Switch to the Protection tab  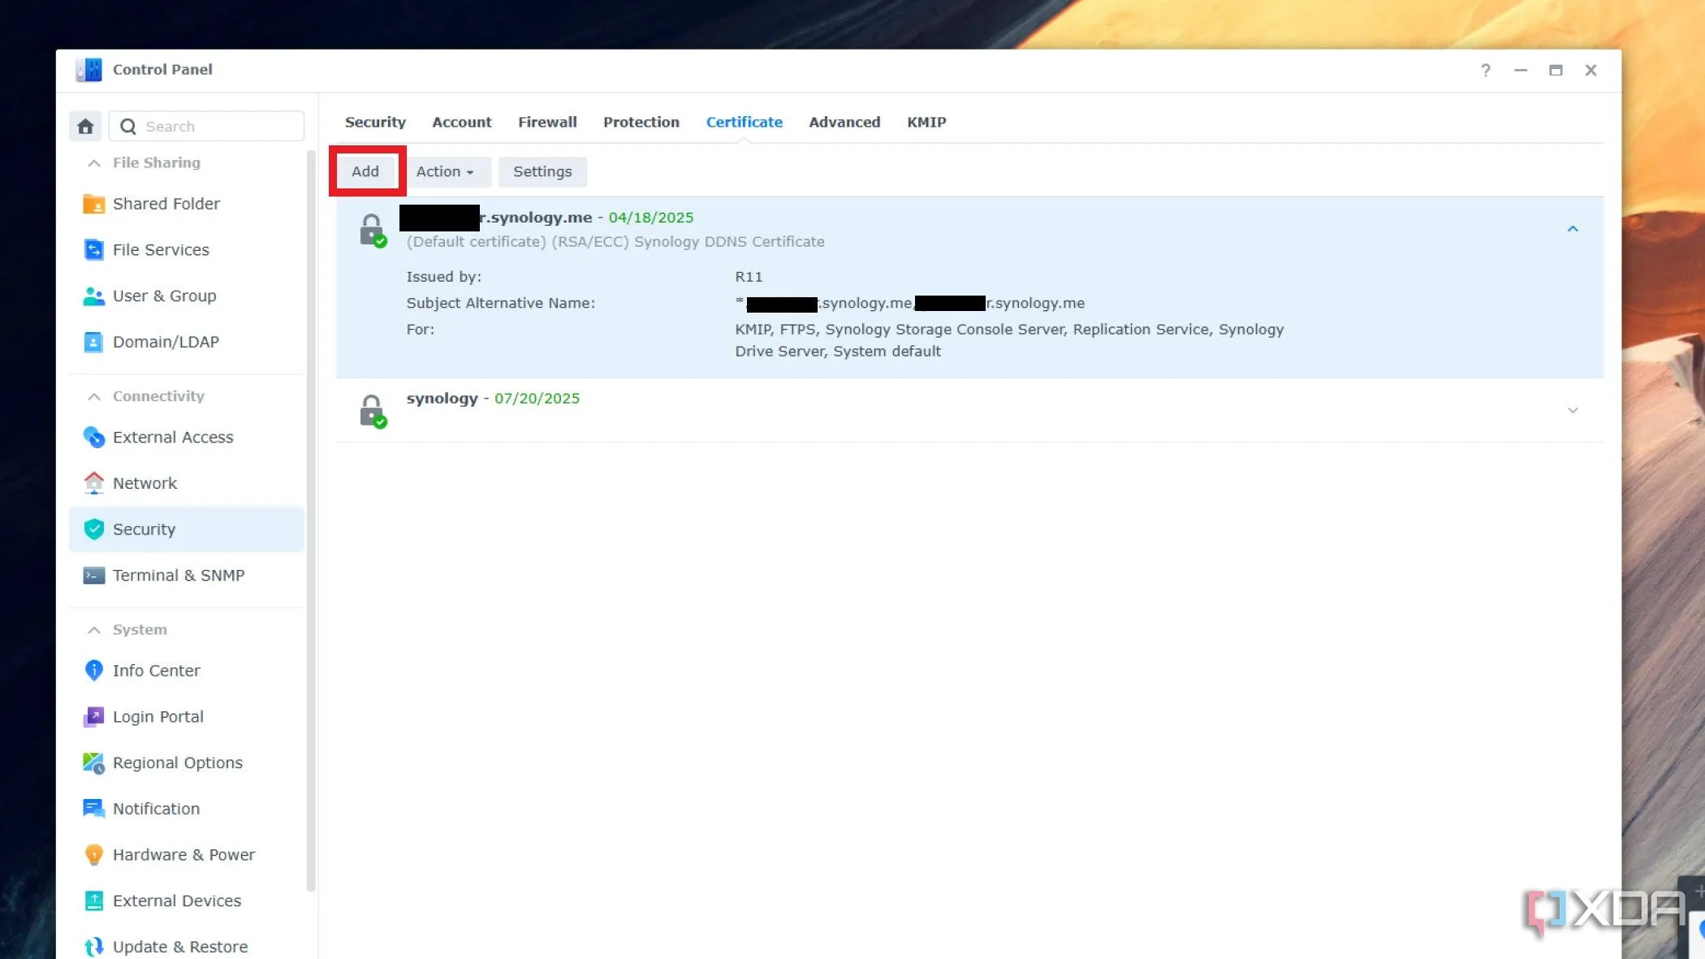pyautogui.click(x=641, y=122)
